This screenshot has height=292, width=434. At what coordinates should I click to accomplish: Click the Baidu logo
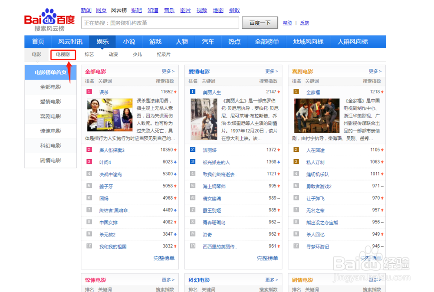pos(49,20)
